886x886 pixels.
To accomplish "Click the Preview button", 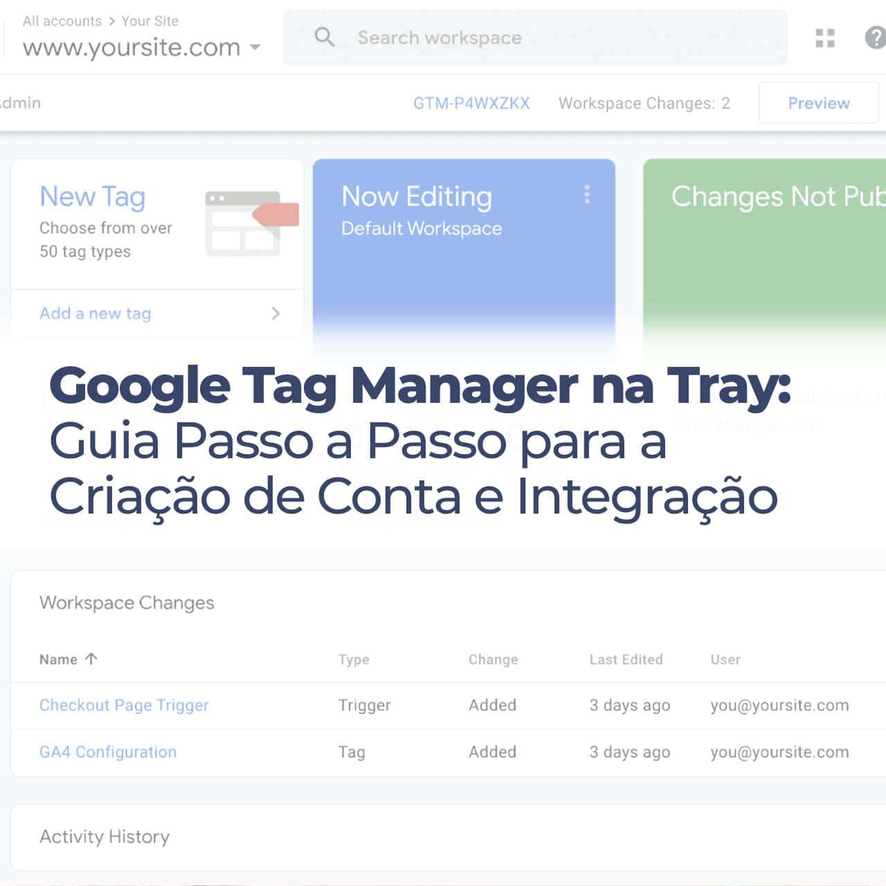I will (819, 102).
